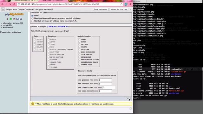This screenshot has height=114, width=203.
Task: Open the Chrome wrench menu
Action: 130,4
